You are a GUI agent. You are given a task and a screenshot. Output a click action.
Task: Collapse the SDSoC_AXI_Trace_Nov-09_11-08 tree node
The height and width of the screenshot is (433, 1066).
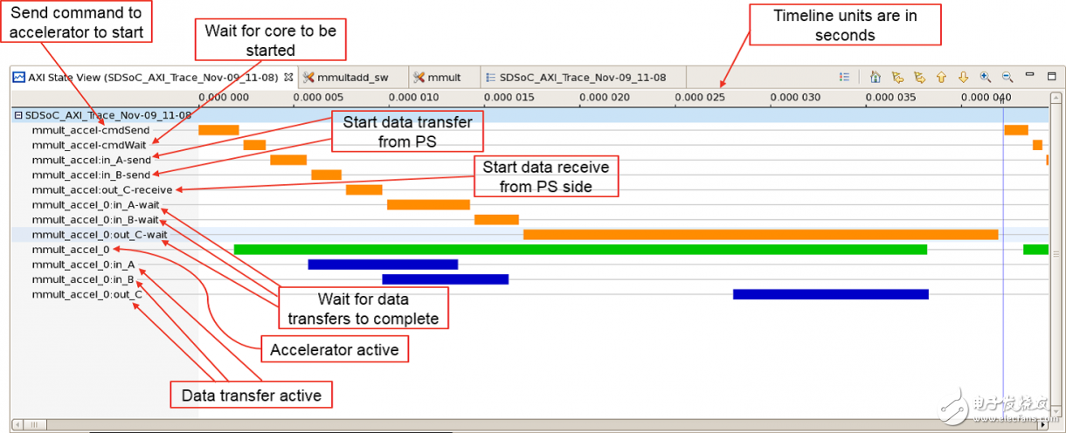(18, 115)
